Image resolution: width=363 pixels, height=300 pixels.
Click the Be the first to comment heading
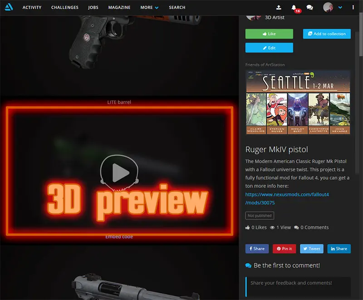click(x=287, y=265)
